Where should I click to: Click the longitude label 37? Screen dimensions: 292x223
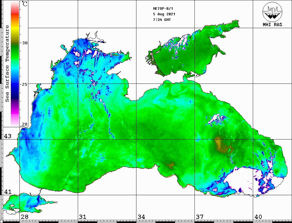pyautogui.click(x=199, y=217)
